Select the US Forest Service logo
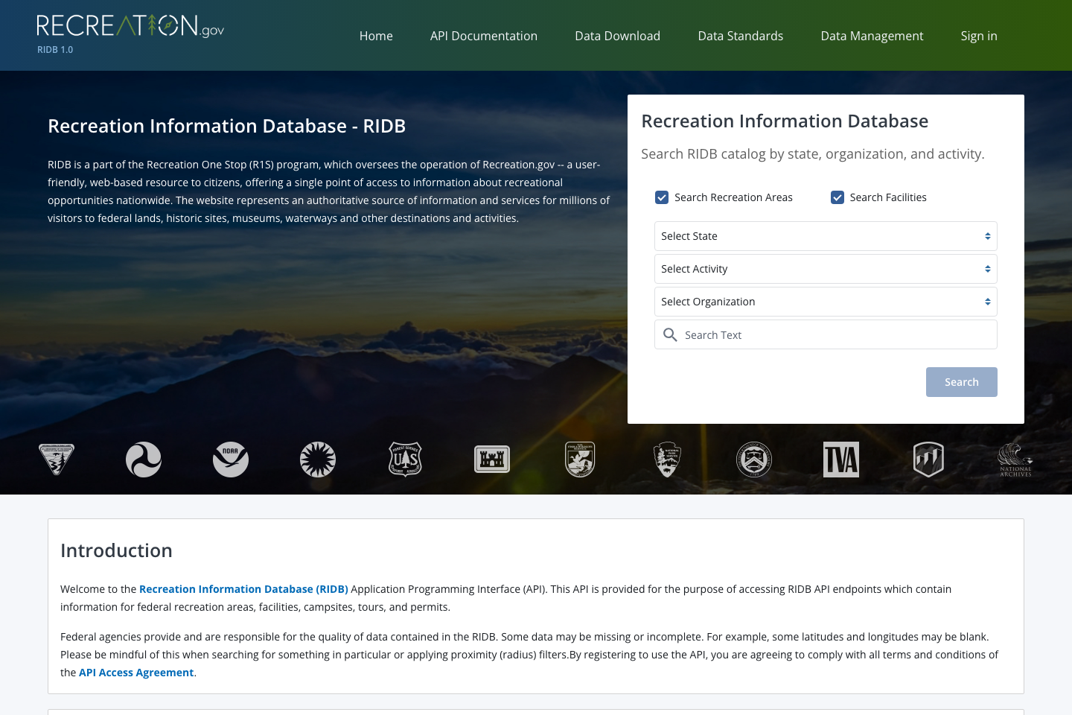1072x715 pixels. click(x=405, y=460)
